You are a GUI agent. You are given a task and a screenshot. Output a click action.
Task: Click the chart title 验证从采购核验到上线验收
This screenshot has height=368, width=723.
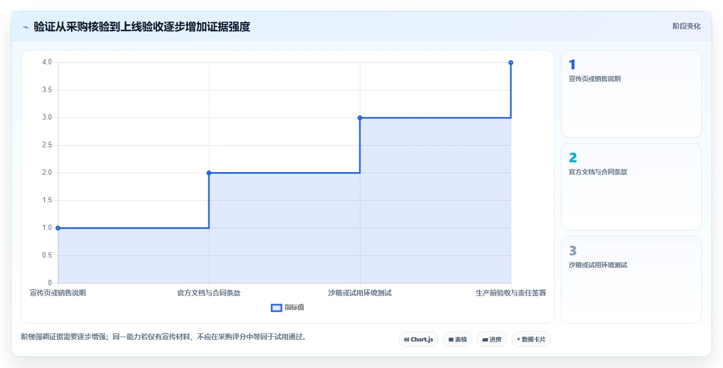(142, 27)
